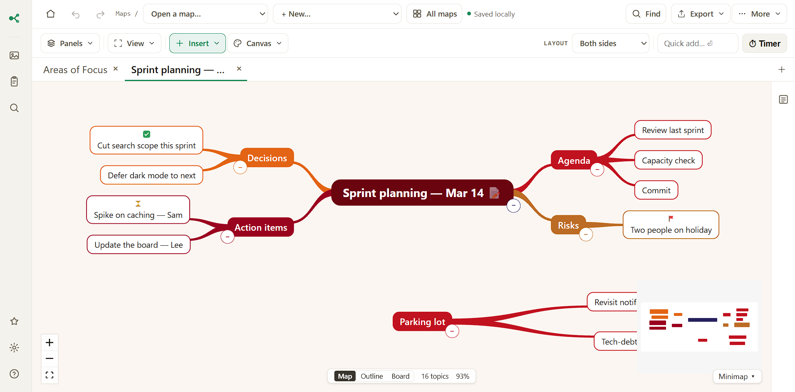This screenshot has width=795, height=392.
Task: Open the 'Open a map...' dropdown
Action: 206,14
